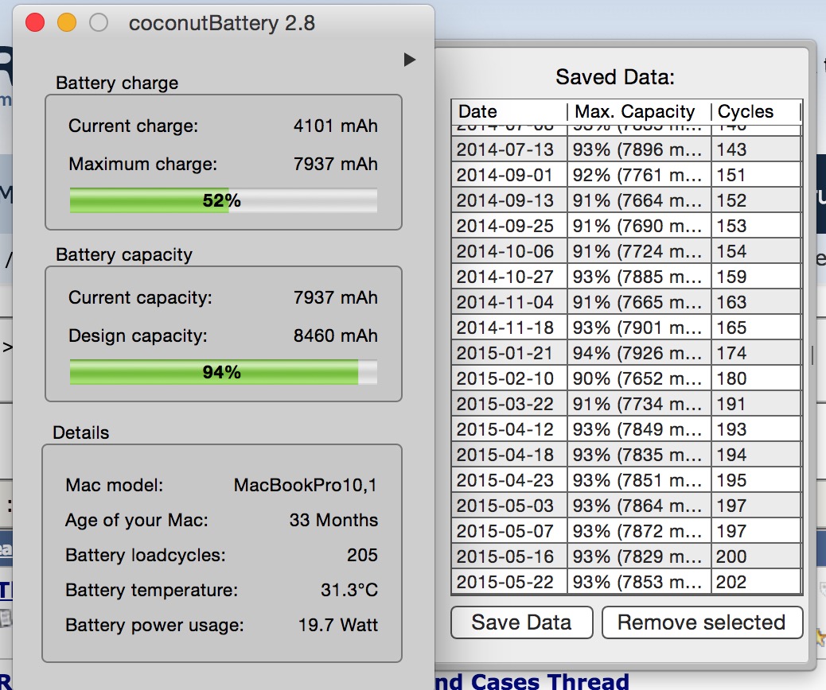Select the 2014-09-01 saved data row
This screenshot has height=690, width=826.
[x=626, y=175]
